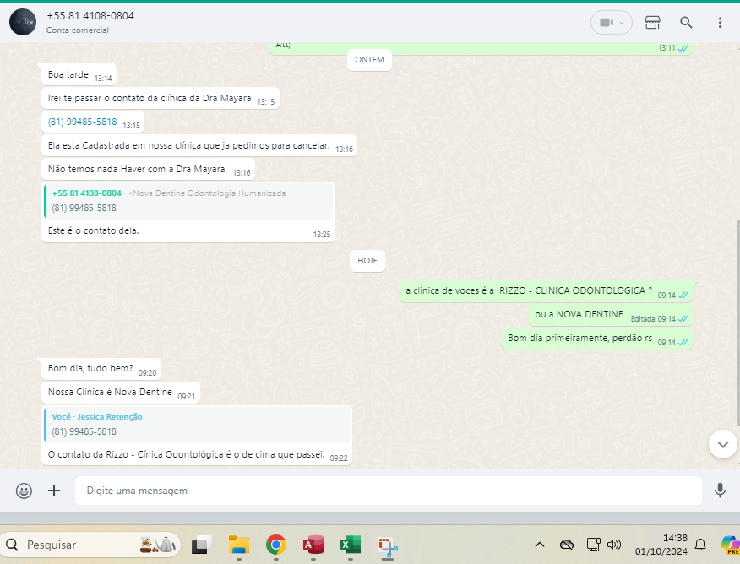Open the Copilot icon in the taskbar
Viewport: 740px width, 564px height.
pos(731,545)
